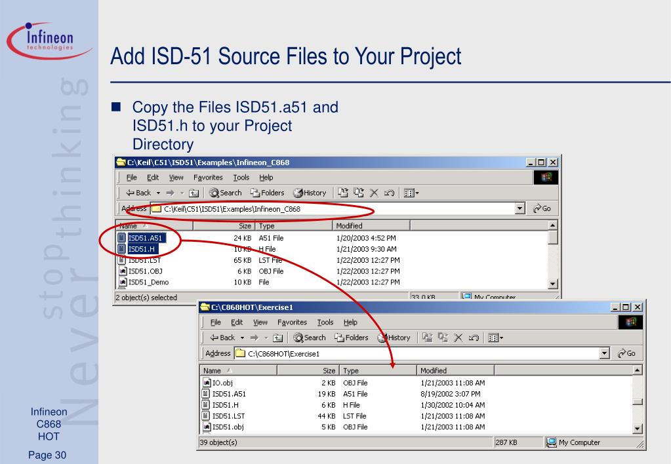
Task: Click Delete X icon in Infineon_C868 window
Action: coord(374,193)
